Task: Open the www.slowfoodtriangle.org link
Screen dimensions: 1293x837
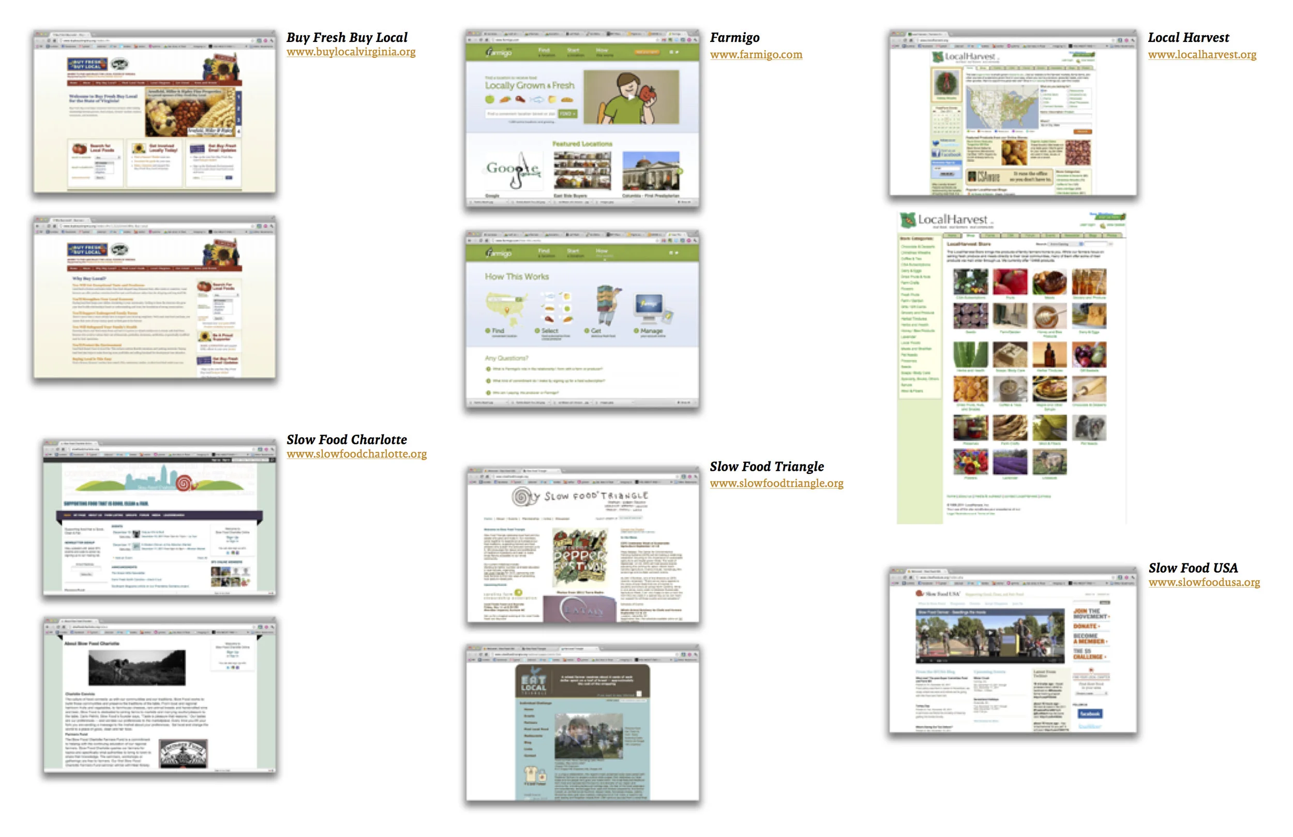Action: (x=776, y=483)
